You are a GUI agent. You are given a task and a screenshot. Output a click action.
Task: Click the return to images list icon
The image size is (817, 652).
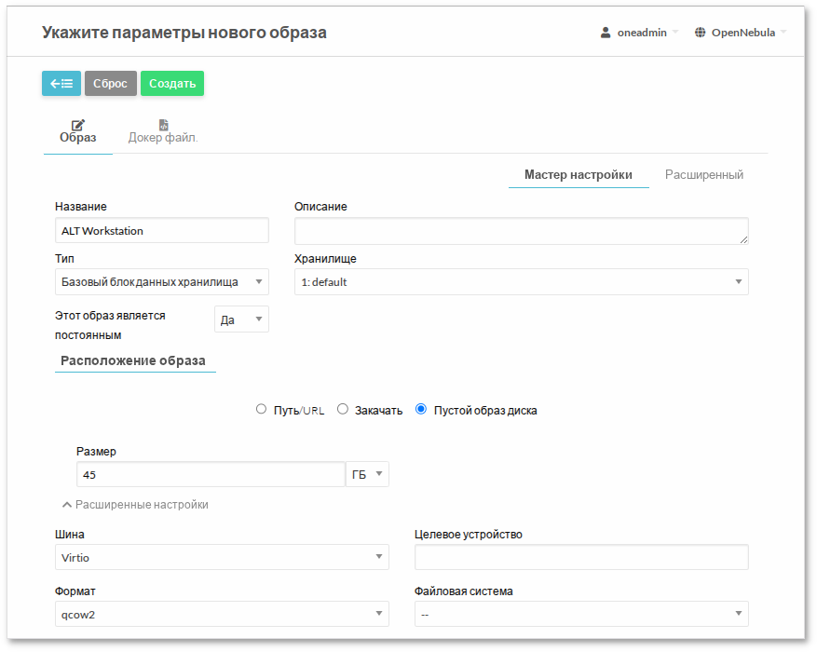[x=61, y=83]
